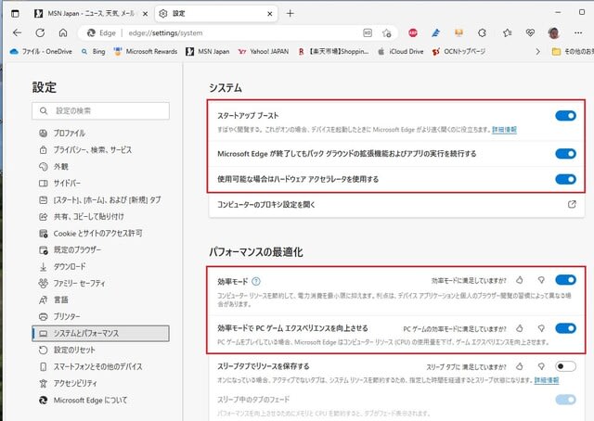This screenshot has width=594, height=421.
Task: Open a new tab with plus button
Action: coord(290,14)
